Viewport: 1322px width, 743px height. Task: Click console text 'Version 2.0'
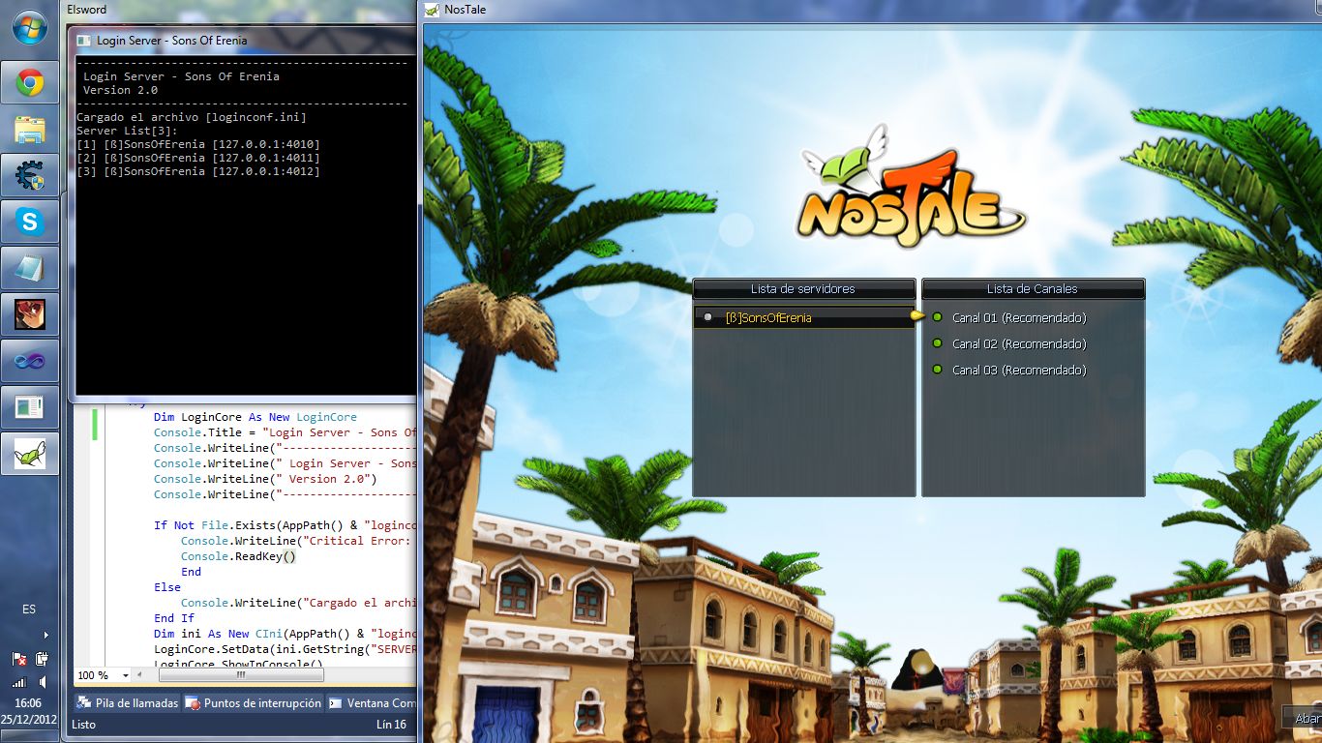click(120, 90)
